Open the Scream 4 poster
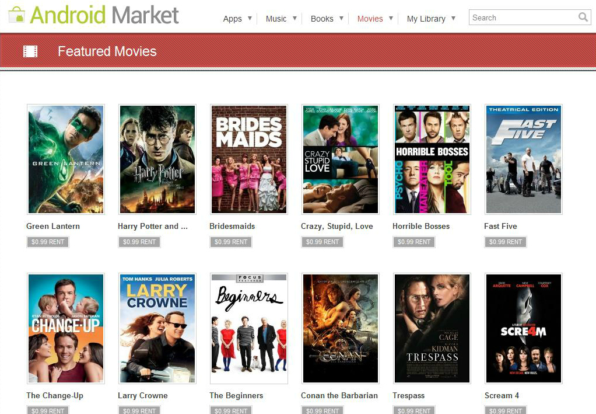 point(524,328)
